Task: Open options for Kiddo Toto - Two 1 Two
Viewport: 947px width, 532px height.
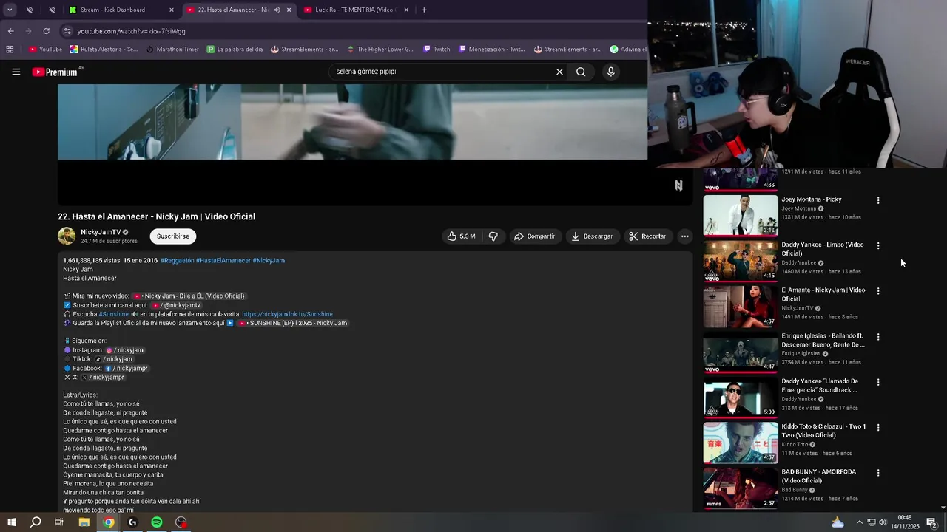Action: click(878, 428)
